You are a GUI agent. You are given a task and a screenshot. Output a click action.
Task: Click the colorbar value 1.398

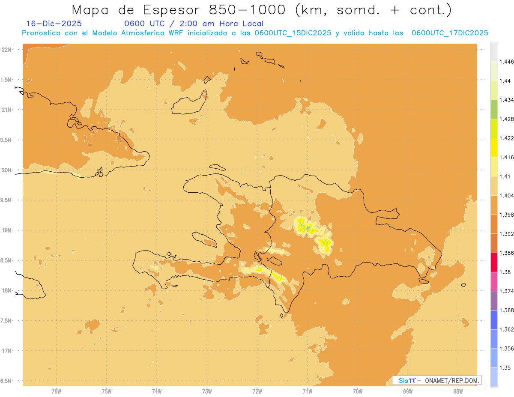(507, 215)
